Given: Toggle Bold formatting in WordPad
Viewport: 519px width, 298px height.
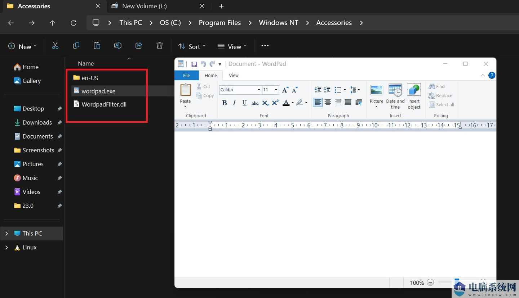Looking at the screenshot, I should tap(224, 103).
